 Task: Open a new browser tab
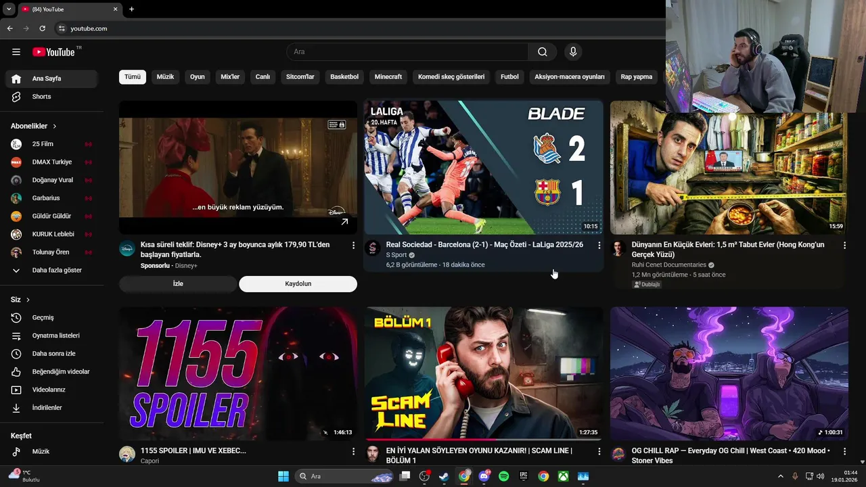tap(131, 9)
